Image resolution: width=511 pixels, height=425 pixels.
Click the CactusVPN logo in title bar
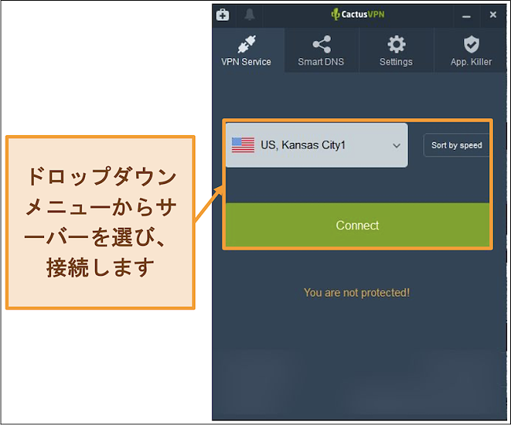(x=358, y=14)
